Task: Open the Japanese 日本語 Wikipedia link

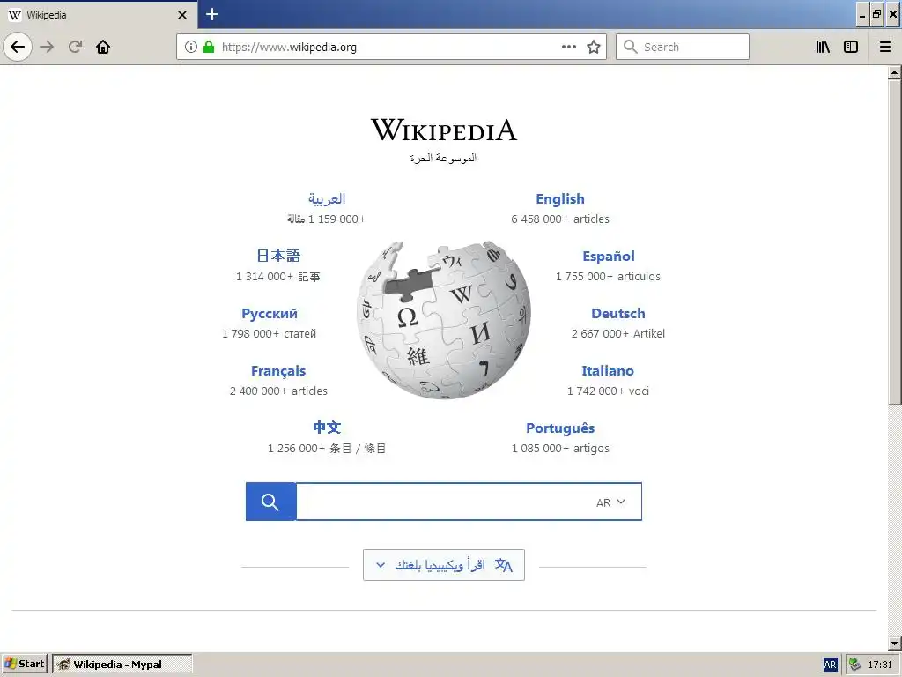Action: [278, 256]
